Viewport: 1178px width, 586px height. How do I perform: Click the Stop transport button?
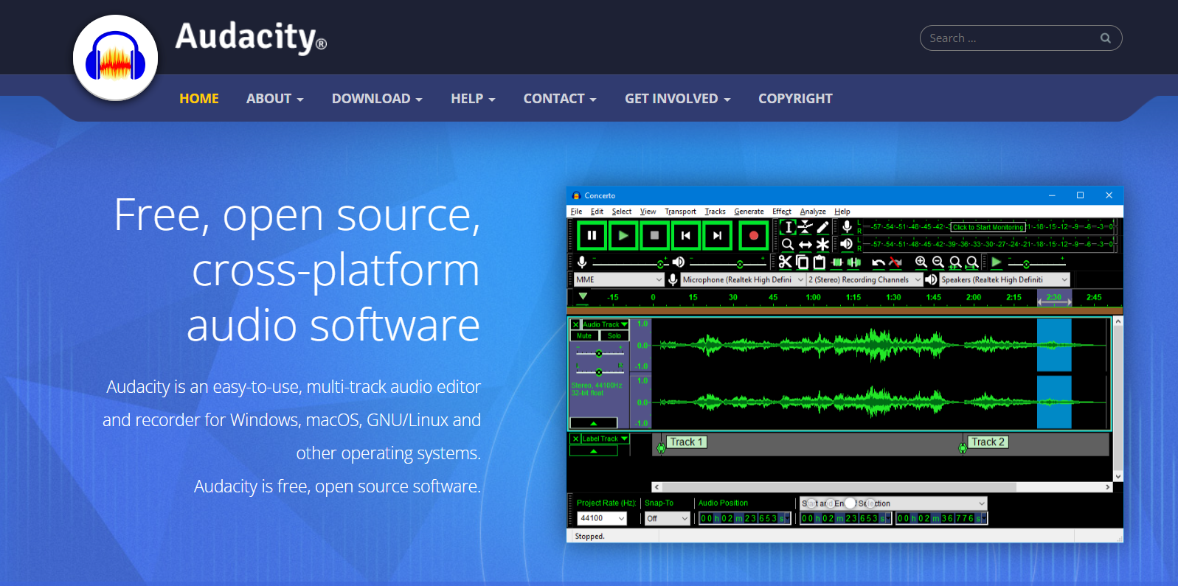(x=654, y=236)
